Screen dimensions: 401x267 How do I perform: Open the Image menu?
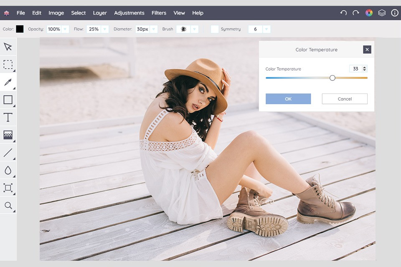coord(56,13)
